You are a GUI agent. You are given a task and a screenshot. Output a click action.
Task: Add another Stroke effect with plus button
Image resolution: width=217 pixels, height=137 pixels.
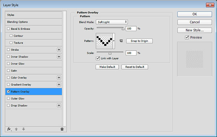tap(59, 50)
